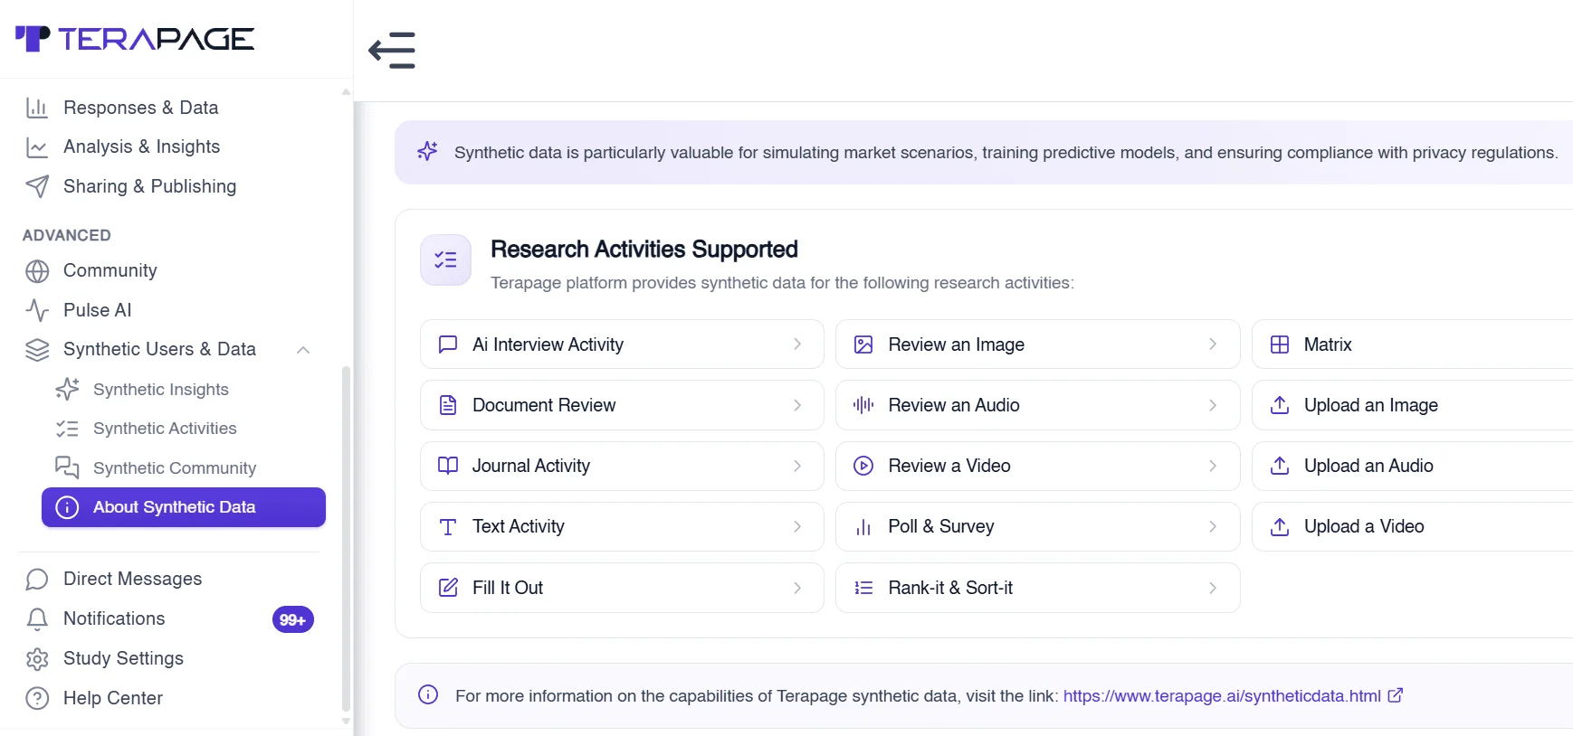Open the terapage.ai syntheticdata.html link
This screenshot has height=736, width=1573.
coord(1222,696)
